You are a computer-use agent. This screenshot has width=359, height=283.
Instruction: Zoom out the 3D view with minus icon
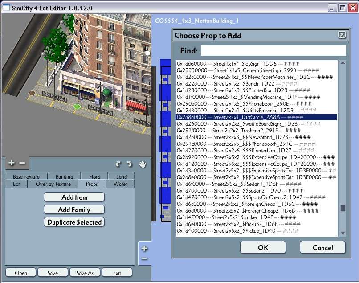coord(22,163)
